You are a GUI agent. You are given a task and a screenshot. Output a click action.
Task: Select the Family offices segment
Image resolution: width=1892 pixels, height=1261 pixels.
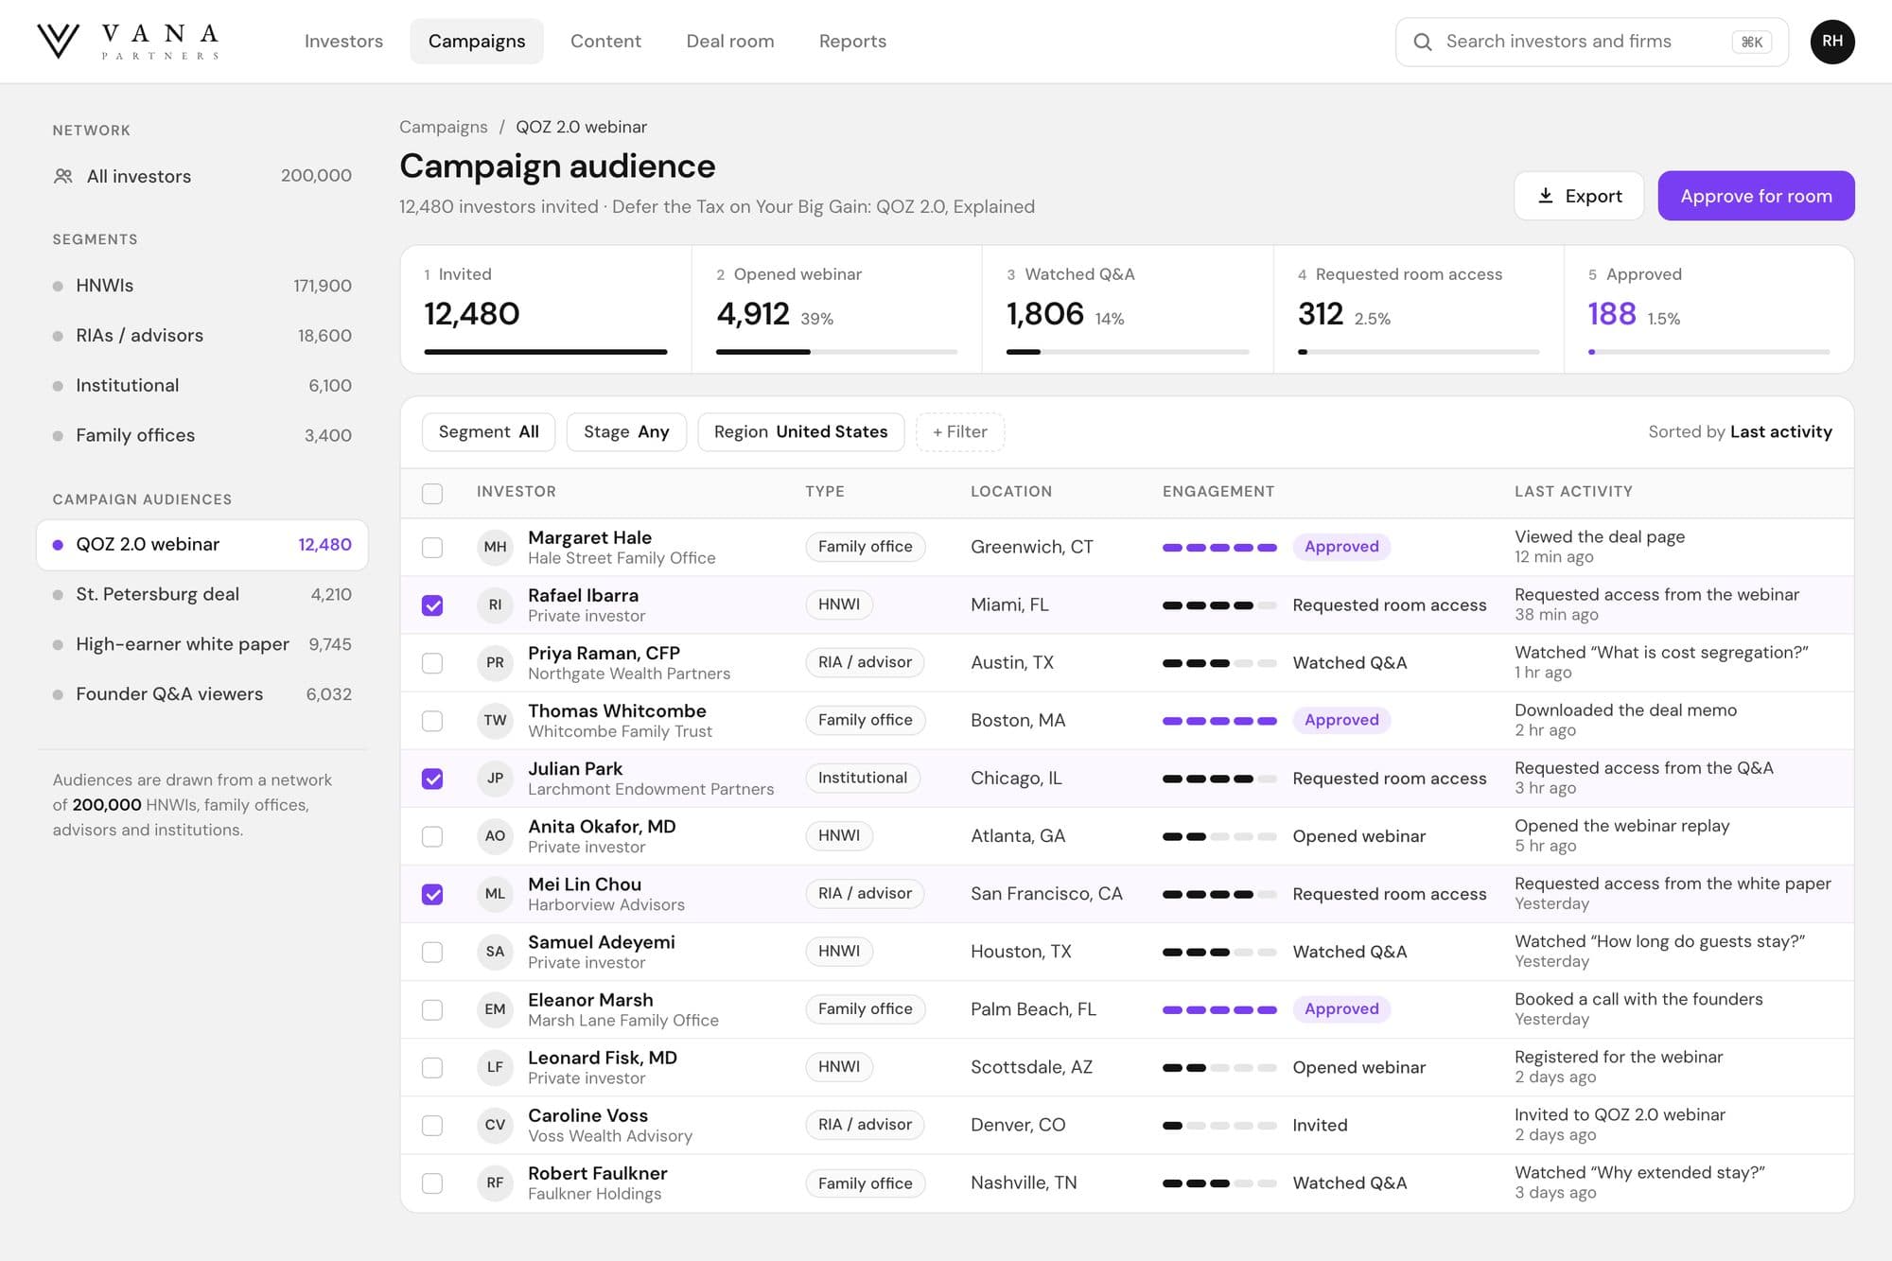[201, 435]
